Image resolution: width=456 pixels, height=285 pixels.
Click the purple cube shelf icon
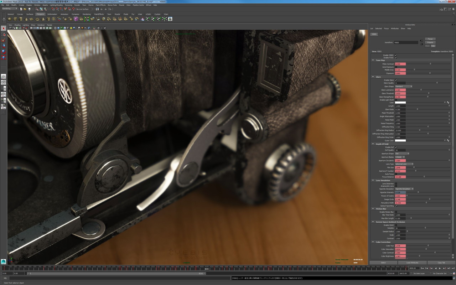click(x=76, y=19)
